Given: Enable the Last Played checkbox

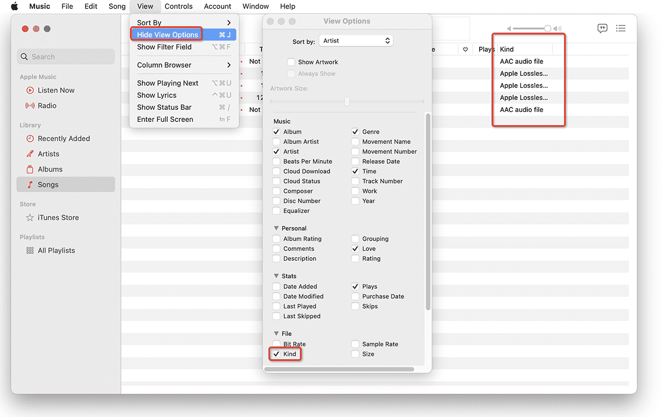Looking at the screenshot, I should pyautogui.click(x=276, y=306).
